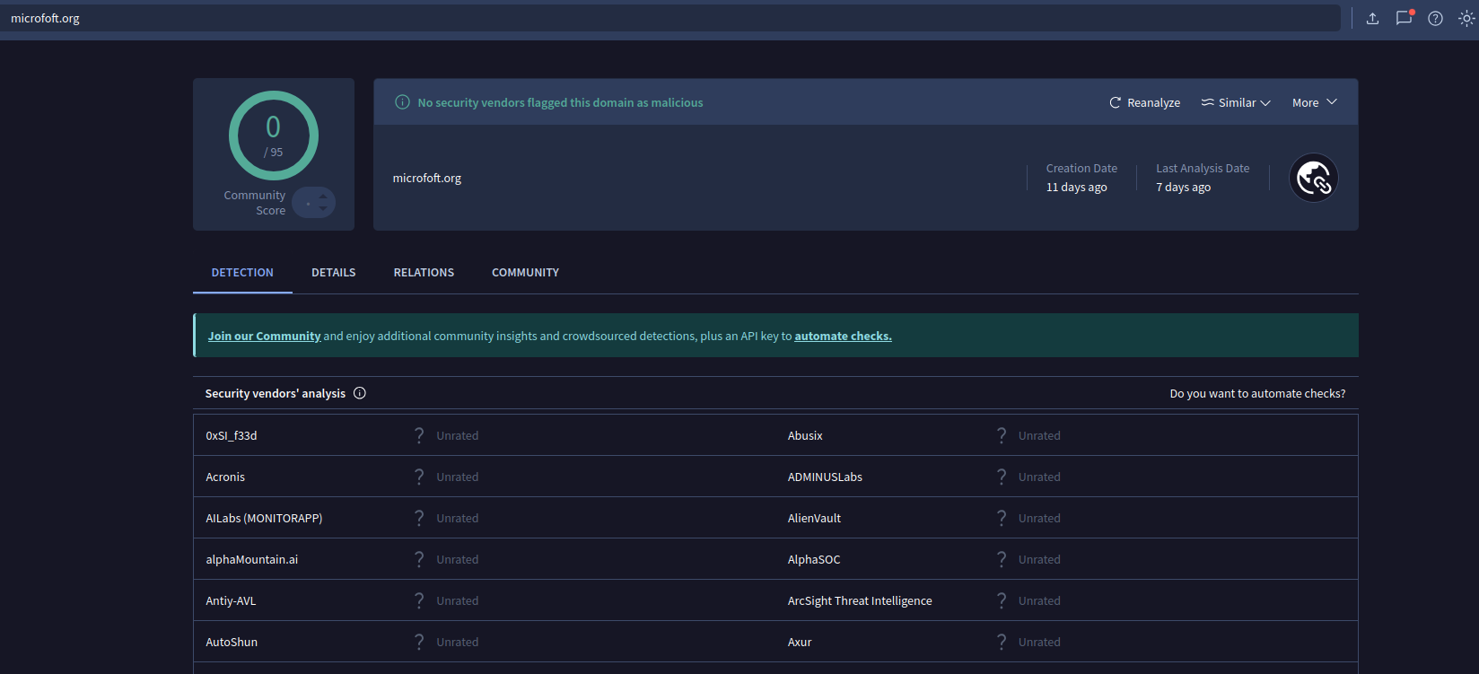Screen dimensions: 1479x674
Task: Click info icon beside Security vendors' analysis
Action: (x=360, y=393)
